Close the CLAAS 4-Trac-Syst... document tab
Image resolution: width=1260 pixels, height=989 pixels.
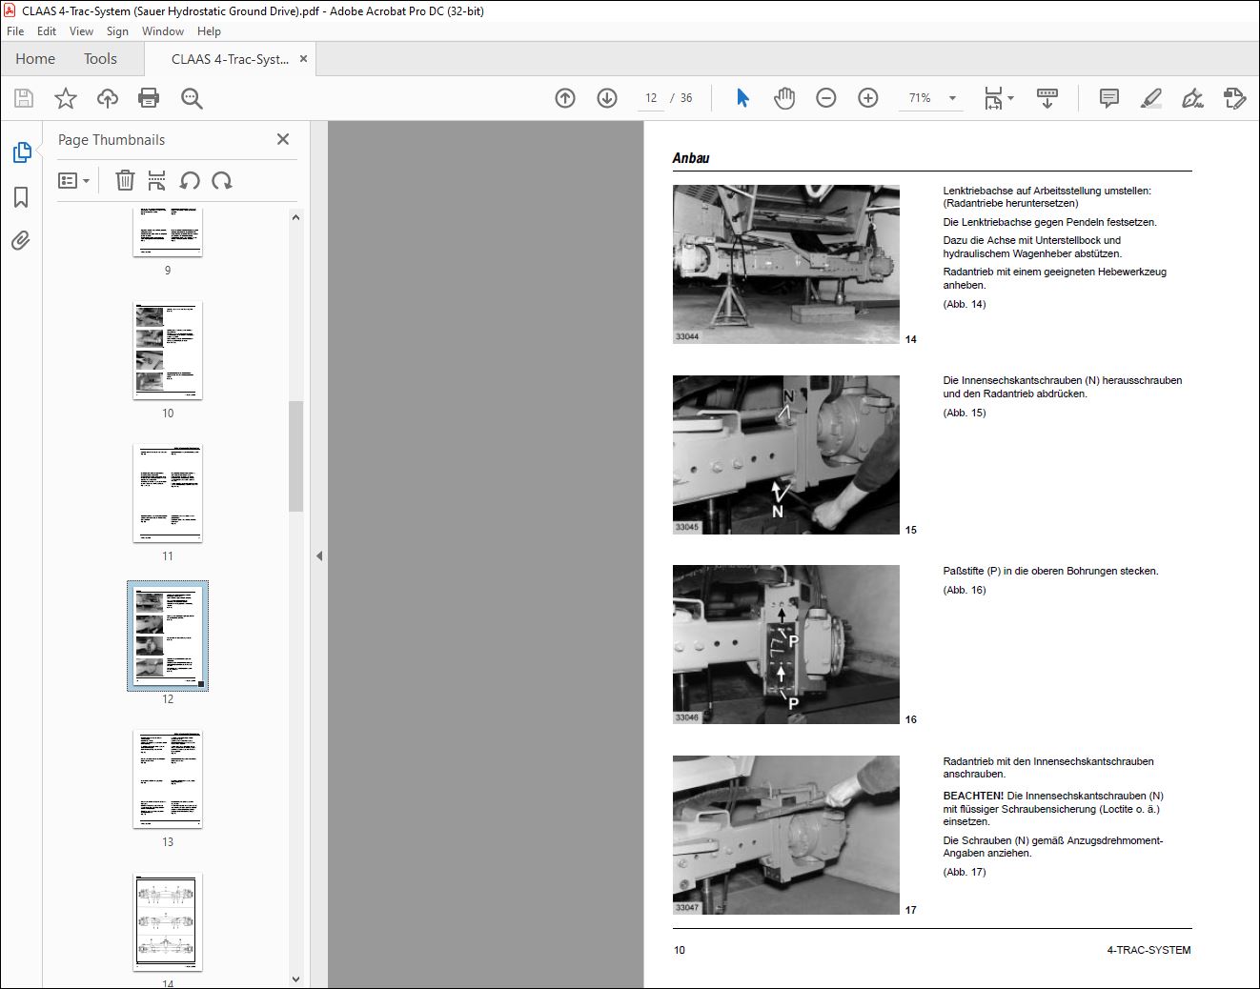coord(303,59)
